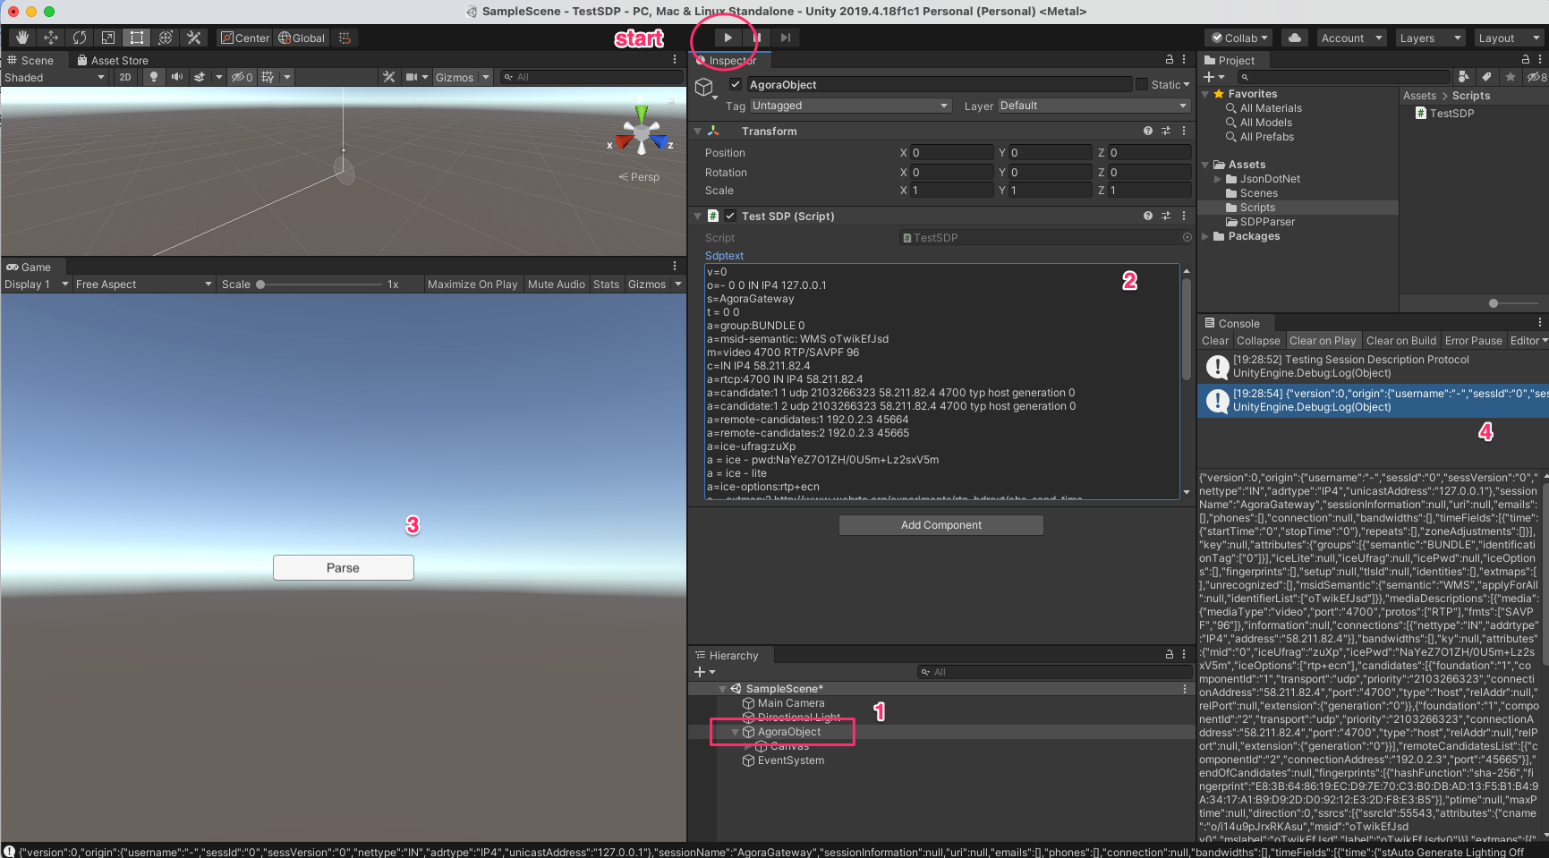Select the Move tool
The height and width of the screenshot is (858, 1549).
click(x=51, y=38)
